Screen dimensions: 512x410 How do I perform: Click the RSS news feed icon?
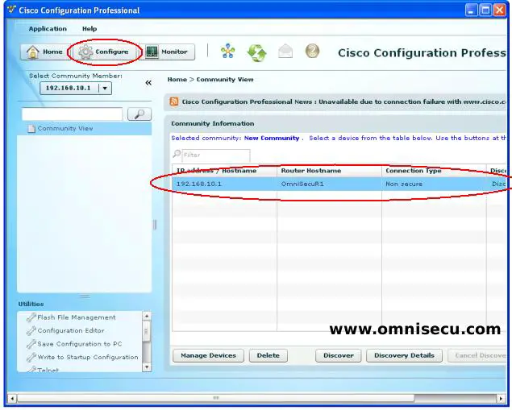174,101
